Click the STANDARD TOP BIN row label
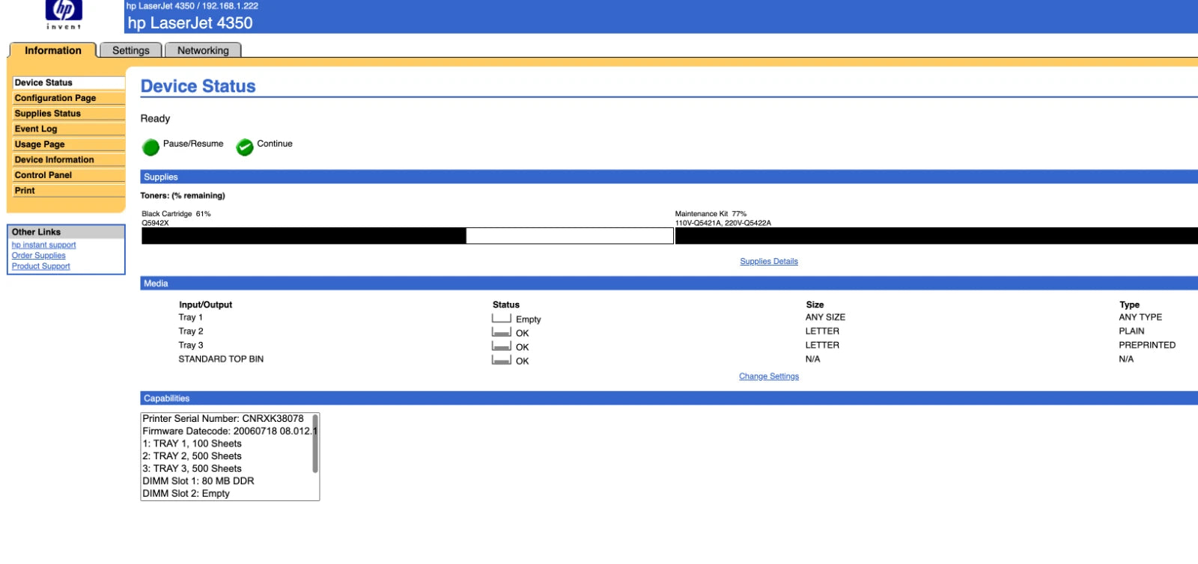The image size is (1198, 564). pyautogui.click(x=221, y=359)
